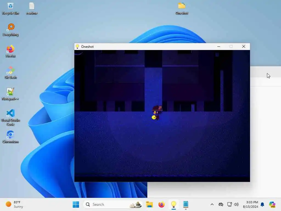Open the Copilot preview icon in taskbar

tap(272, 204)
